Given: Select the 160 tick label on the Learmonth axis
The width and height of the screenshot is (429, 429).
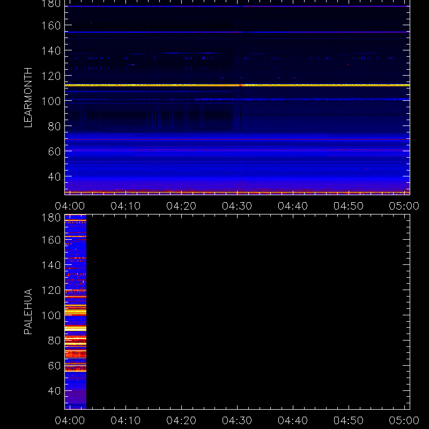Looking at the screenshot, I should click(51, 25).
